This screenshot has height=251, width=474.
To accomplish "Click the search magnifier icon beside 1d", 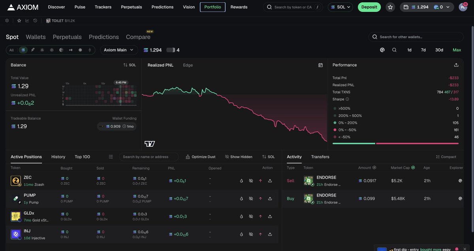I will [x=394, y=50].
